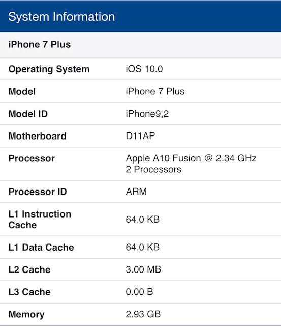281x326 pixels.
Task: Click the Operating System label
Action: tap(49, 69)
